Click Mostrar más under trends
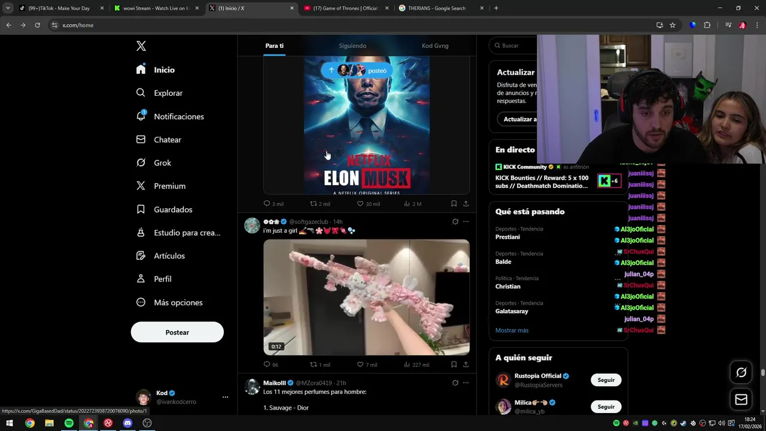This screenshot has height=431, width=766. click(512, 330)
